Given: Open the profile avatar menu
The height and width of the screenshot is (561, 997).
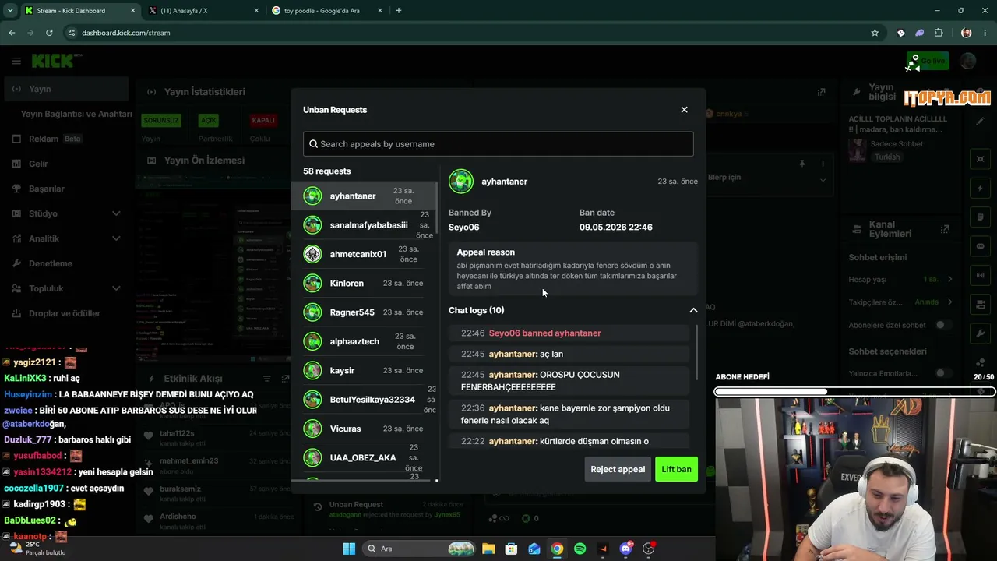Looking at the screenshot, I should [968, 61].
